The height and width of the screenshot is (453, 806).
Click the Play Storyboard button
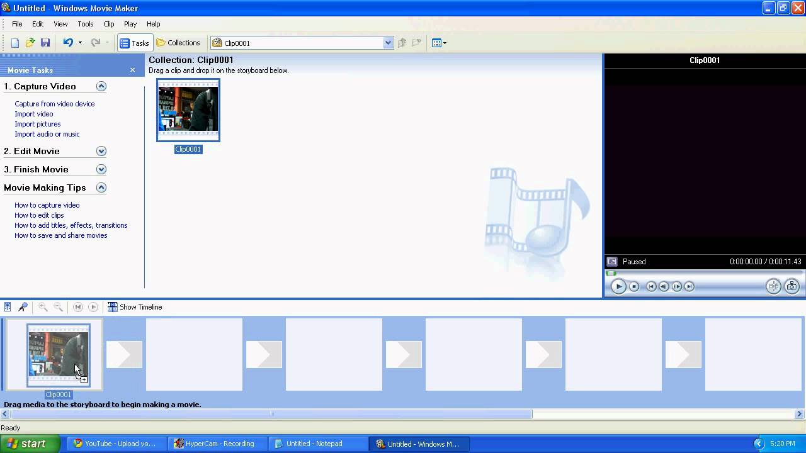[x=93, y=307]
